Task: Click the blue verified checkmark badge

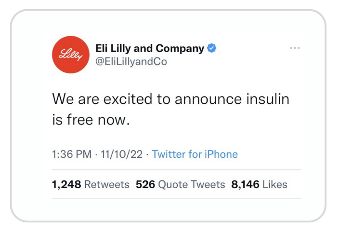Action: click(x=212, y=48)
